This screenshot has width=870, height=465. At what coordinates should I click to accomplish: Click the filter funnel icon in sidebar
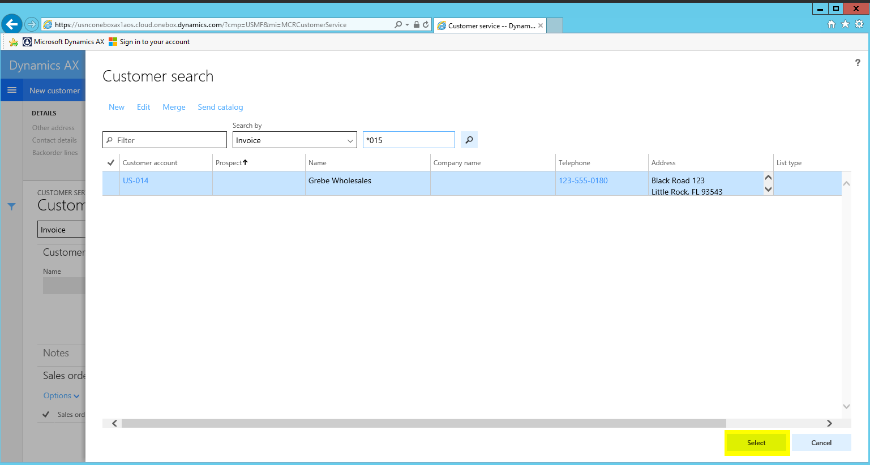click(x=11, y=207)
